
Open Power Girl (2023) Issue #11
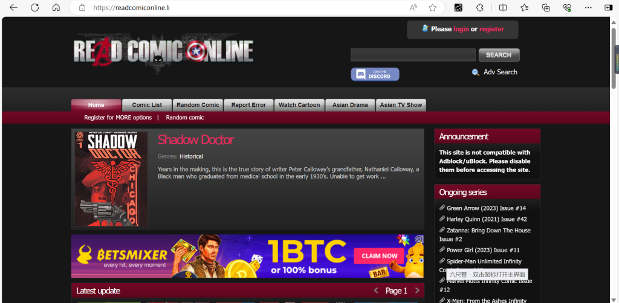(x=483, y=250)
